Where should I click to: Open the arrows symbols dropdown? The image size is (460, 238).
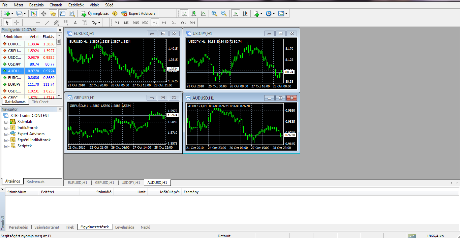tap(96, 23)
